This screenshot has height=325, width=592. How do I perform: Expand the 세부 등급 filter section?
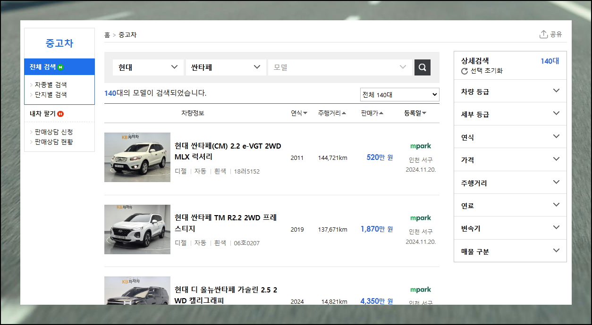[510, 114]
